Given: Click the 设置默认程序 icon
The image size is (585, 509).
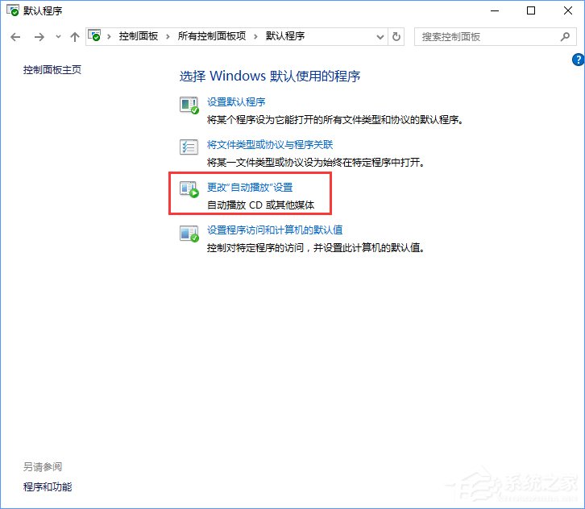Looking at the screenshot, I should click(x=189, y=106).
